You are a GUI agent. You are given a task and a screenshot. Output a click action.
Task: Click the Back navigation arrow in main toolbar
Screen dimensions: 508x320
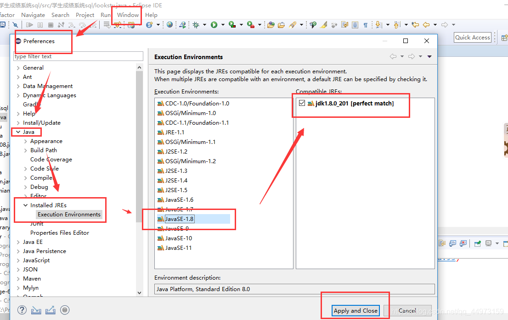(x=426, y=25)
